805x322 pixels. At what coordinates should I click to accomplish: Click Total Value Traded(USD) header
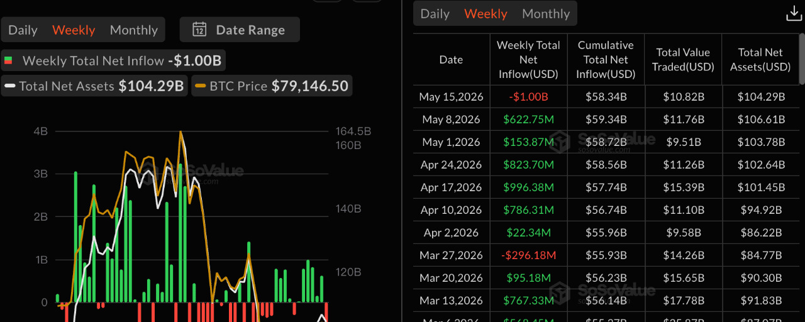683,60
